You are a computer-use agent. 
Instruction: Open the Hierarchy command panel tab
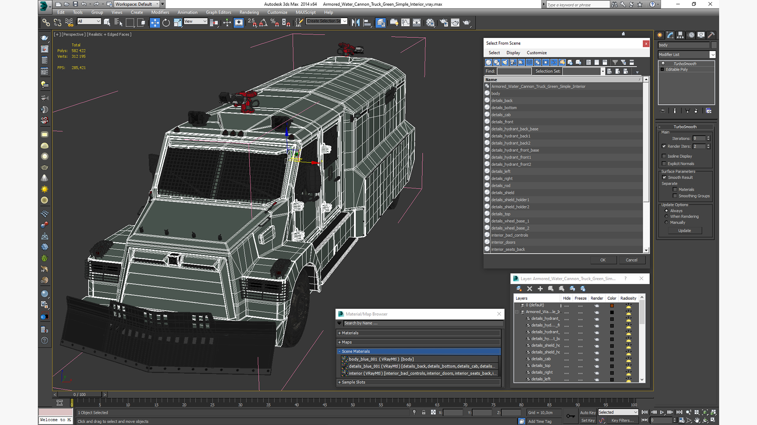tap(681, 35)
